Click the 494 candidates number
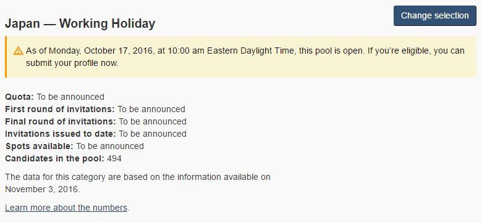The height and width of the screenshot is (223, 482). coord(114,159)
